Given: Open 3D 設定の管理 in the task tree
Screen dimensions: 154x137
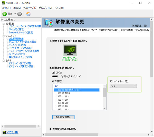Looking at the screenshot, I should [16, 29].
